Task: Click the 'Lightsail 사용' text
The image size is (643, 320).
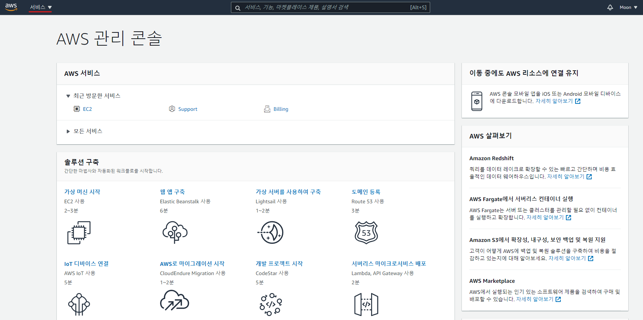Action: point(271,201)
